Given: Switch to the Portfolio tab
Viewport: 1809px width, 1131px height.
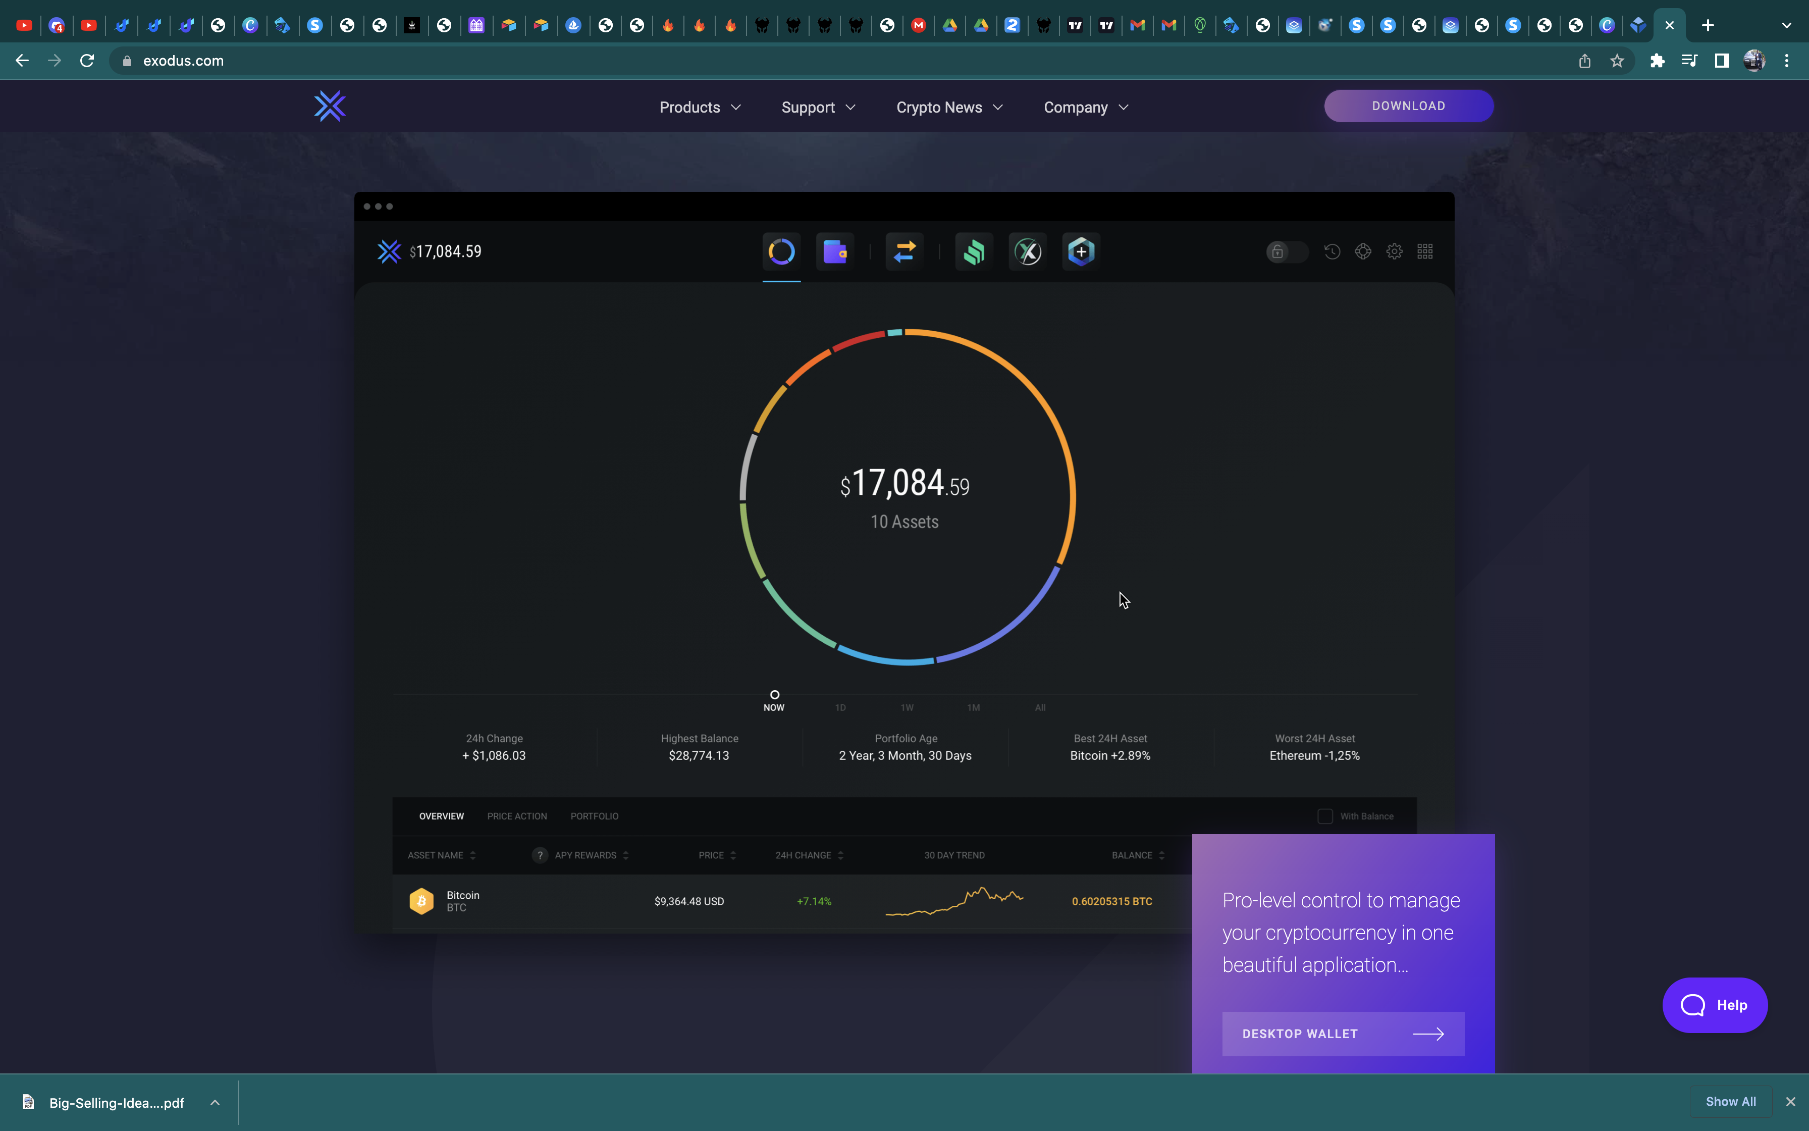Looking at the screenshot, I should [x=594, y=816].
